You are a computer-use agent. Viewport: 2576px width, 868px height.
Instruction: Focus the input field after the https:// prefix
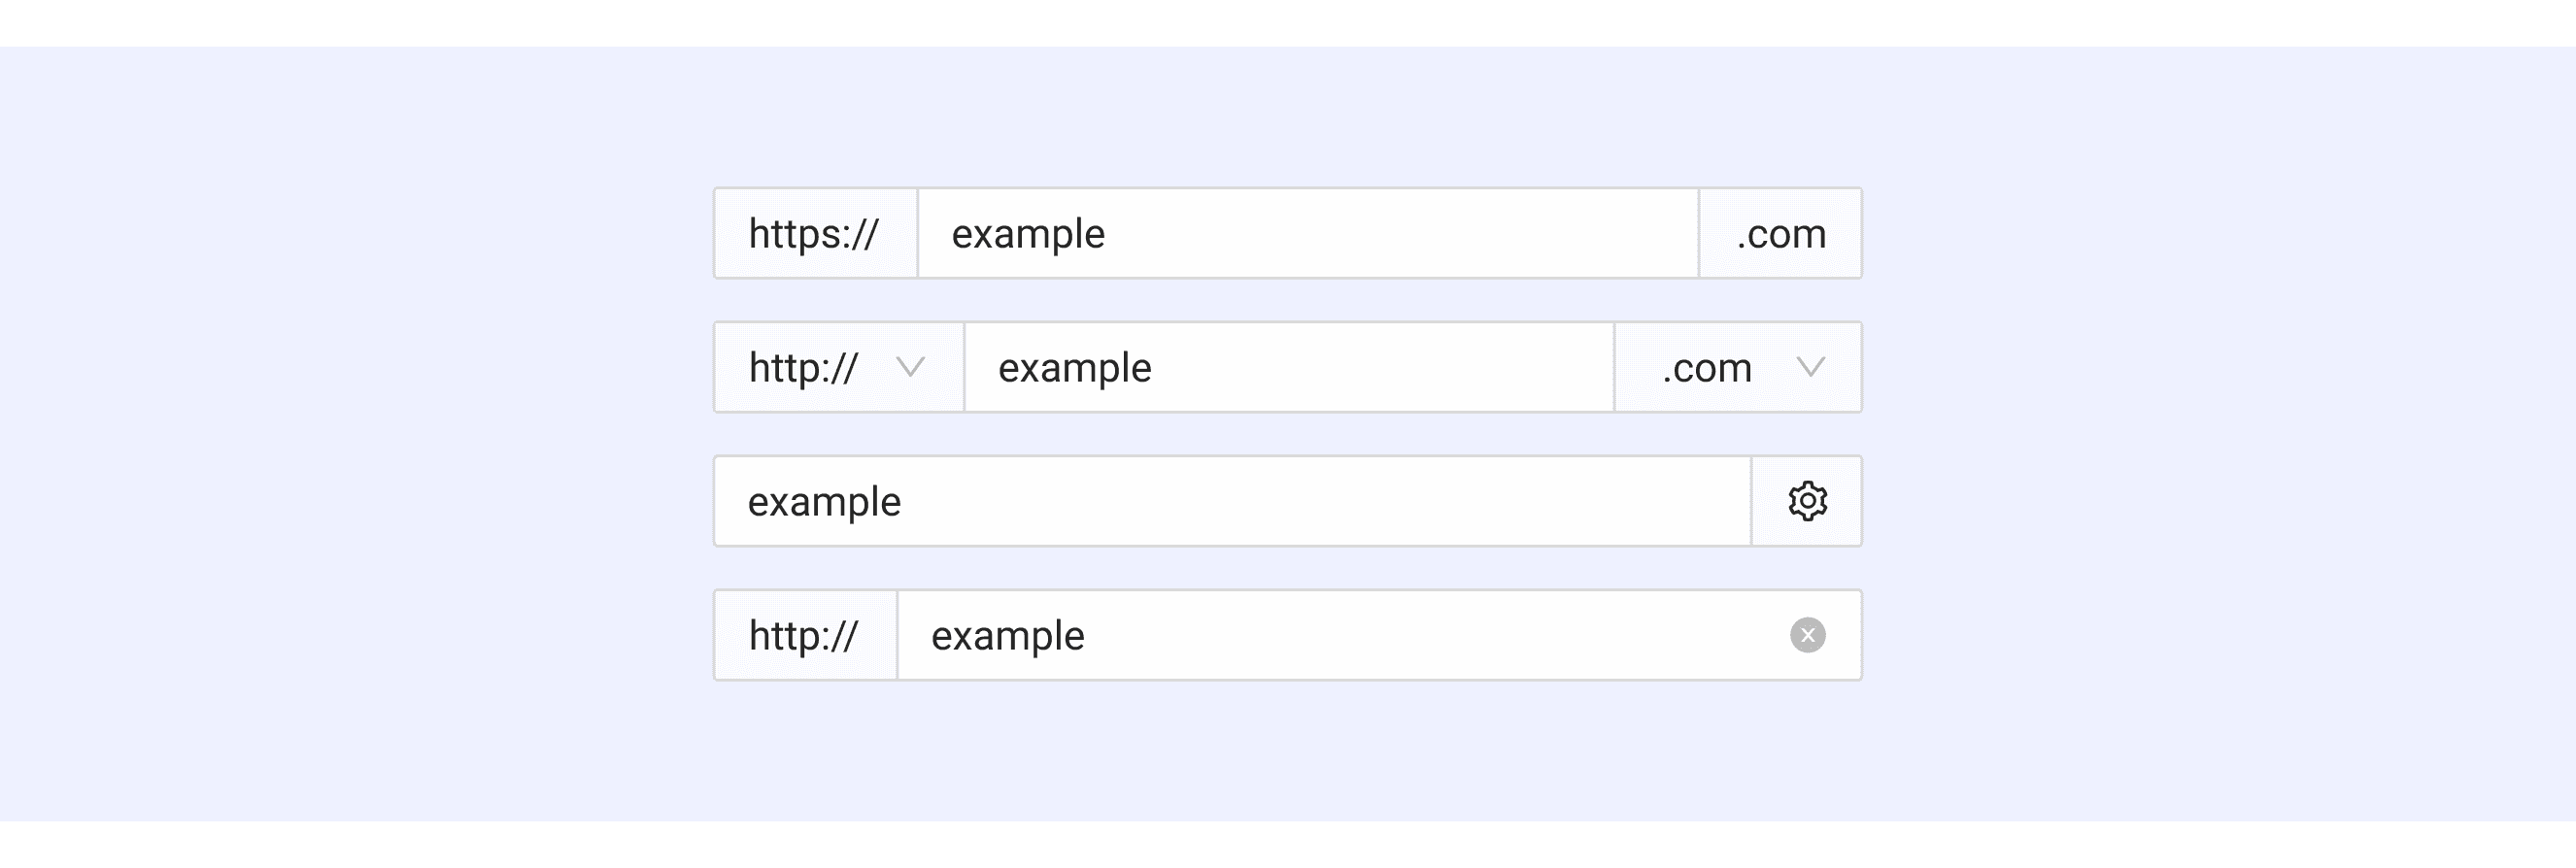[1400, 233]
